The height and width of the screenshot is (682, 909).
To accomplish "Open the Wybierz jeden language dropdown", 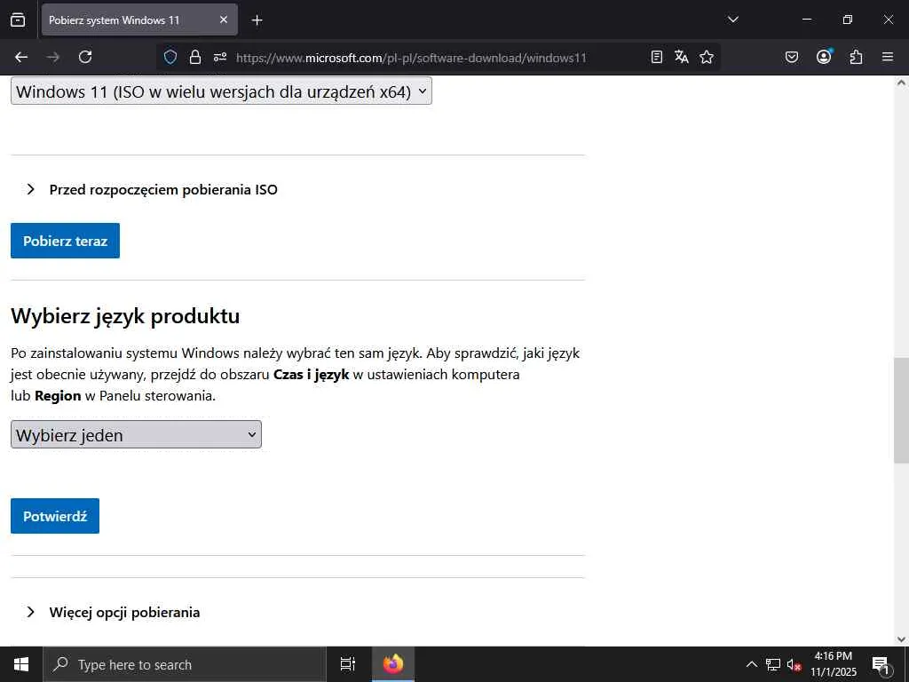I will coord(136,434).
